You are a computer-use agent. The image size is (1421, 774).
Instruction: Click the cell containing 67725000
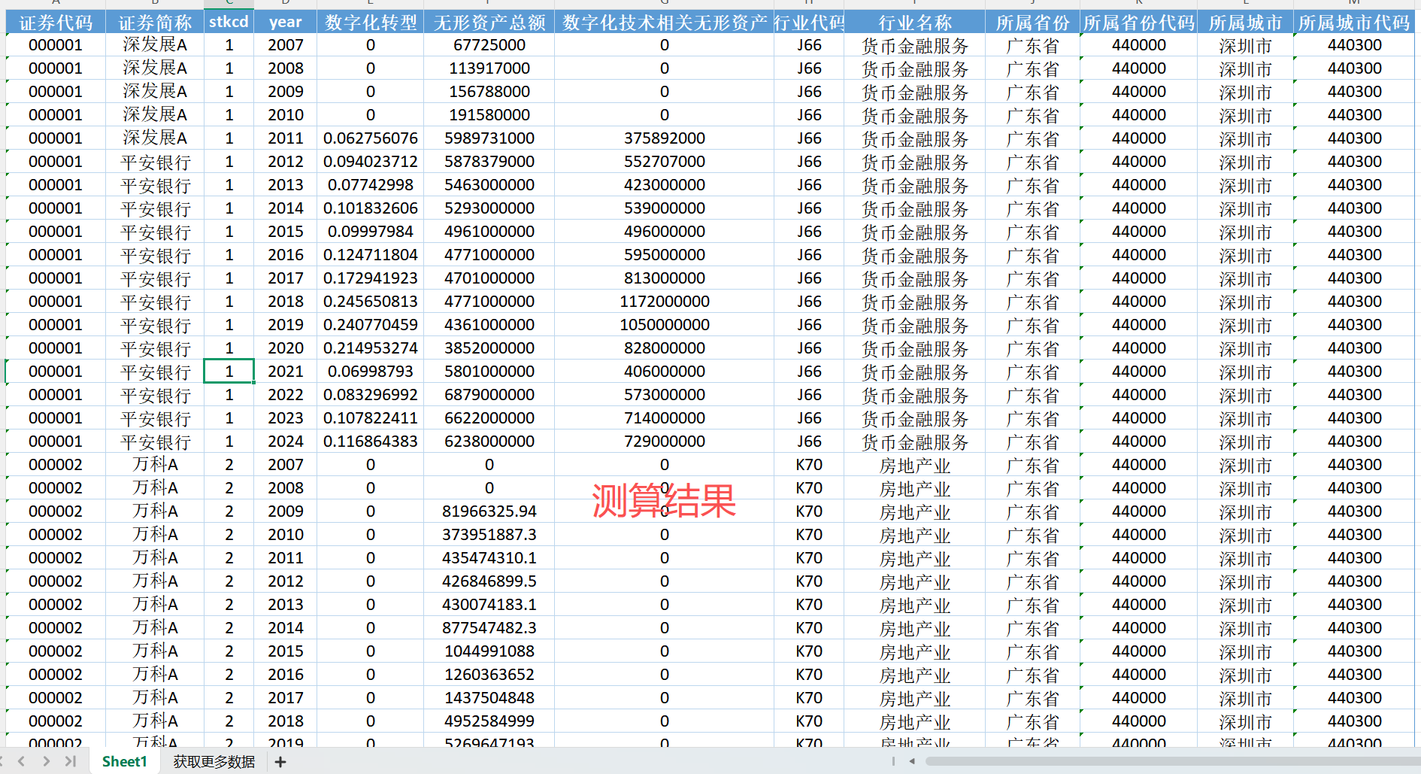(x=489, y=45)
